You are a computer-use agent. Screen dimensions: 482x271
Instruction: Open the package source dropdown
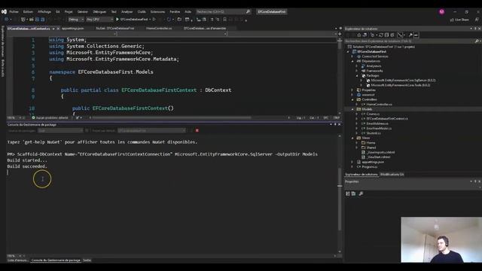pyautogui.click(x=60, y=130)
